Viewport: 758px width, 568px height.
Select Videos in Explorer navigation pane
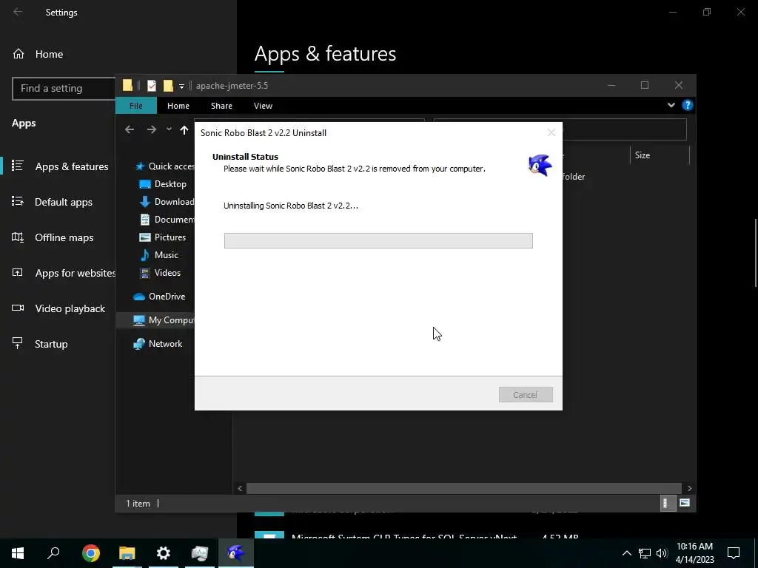[x=160, y=273]
